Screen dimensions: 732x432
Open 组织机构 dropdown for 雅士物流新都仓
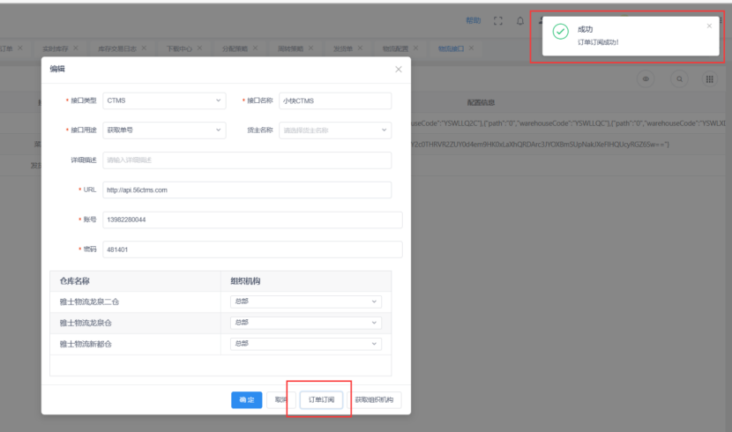(x=306, y=344)
